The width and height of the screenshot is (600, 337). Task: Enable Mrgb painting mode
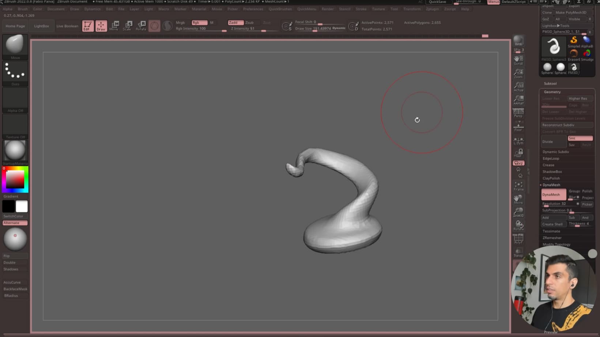click(x=181, y=23)
